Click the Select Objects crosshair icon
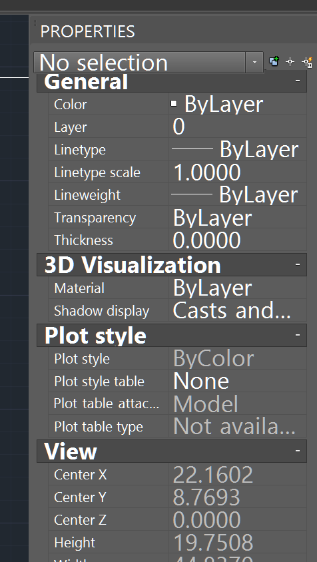 pyautogui.click(x=290, y=62)
